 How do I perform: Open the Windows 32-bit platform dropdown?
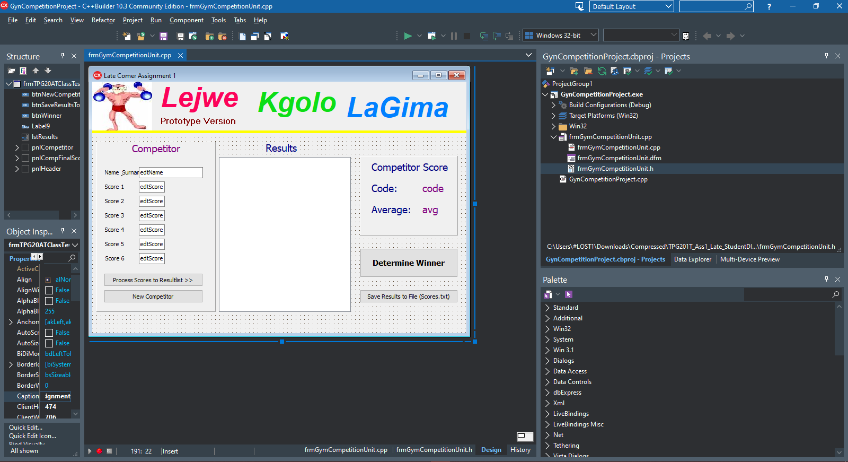(x=593, y=35)
